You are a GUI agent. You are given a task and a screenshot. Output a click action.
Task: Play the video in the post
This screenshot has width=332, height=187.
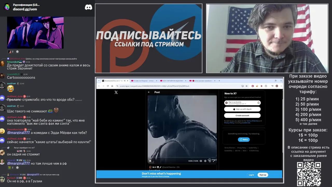[150, 161]
